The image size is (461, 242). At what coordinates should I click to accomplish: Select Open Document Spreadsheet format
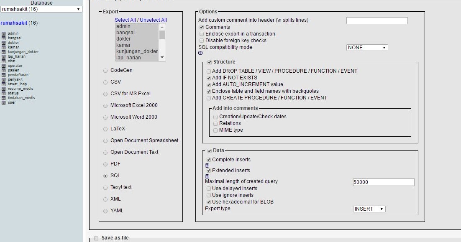coord(105,141)
